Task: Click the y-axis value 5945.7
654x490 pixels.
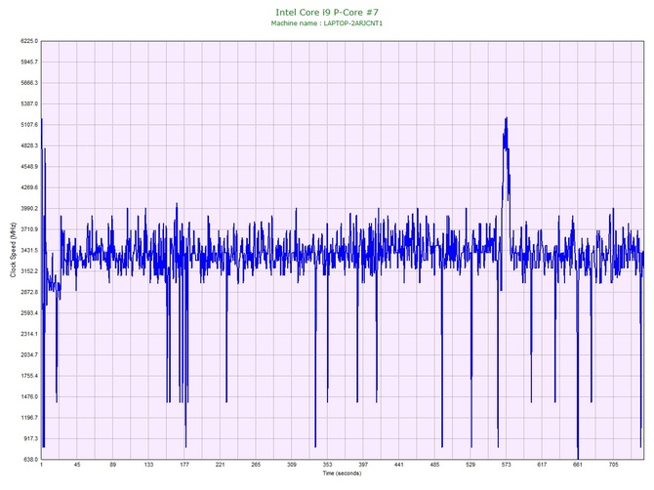Action: [x=29, y=61]
